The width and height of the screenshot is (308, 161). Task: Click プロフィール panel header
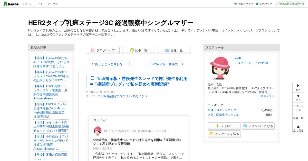(x=241, y=48)
